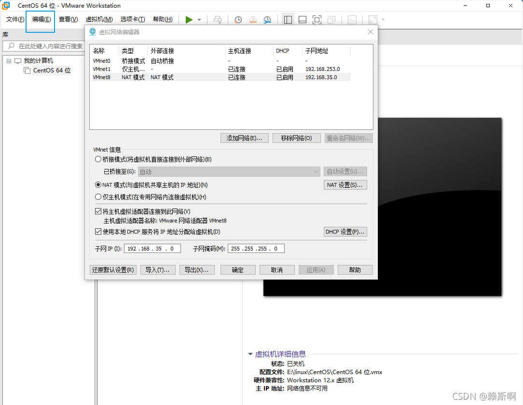Screen dimensions: 523x405
Task: Click the virtual network editor globe icon
Action: click(x=92, y=32)
